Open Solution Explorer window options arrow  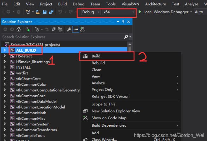(x=118, y=22)
